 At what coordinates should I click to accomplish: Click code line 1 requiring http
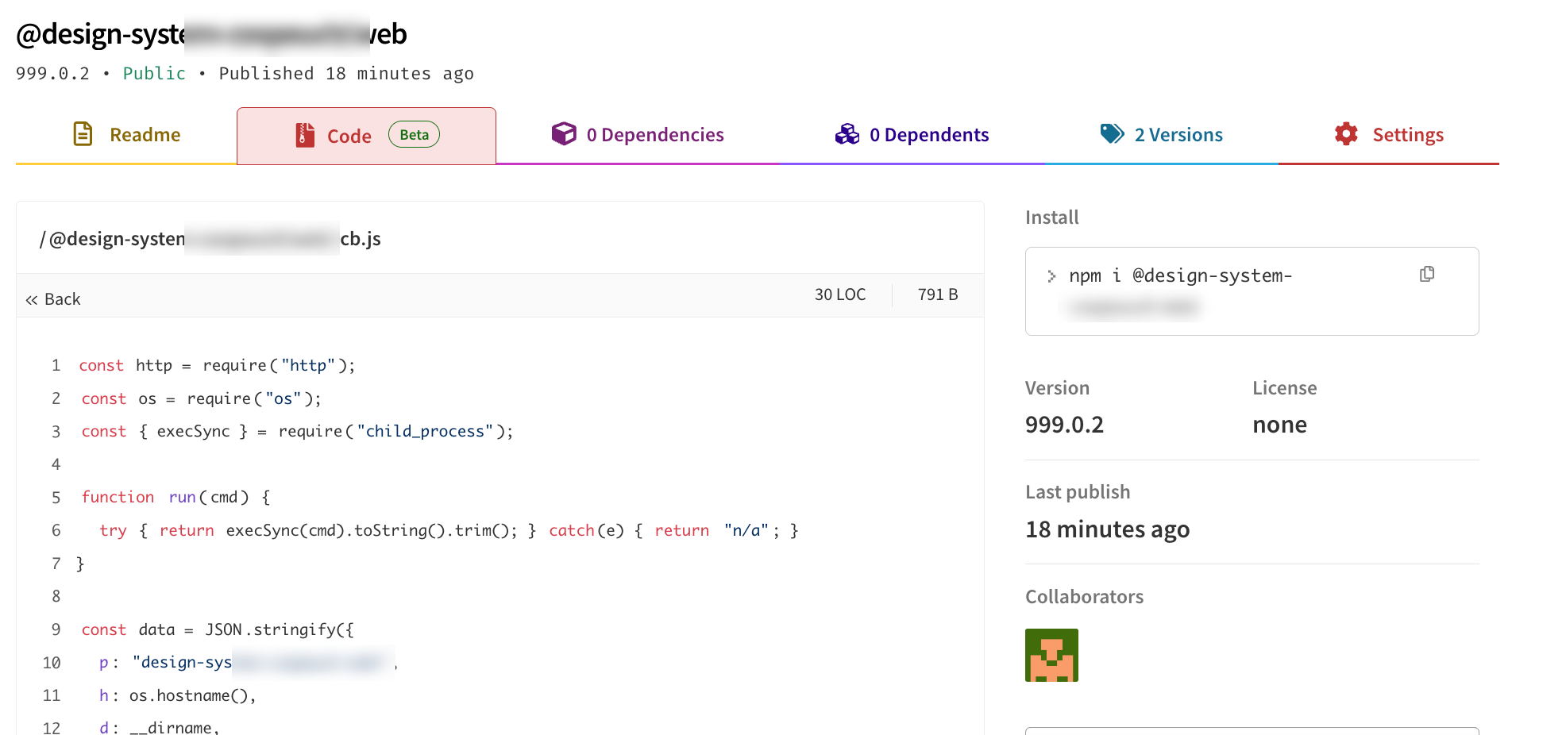217,366
